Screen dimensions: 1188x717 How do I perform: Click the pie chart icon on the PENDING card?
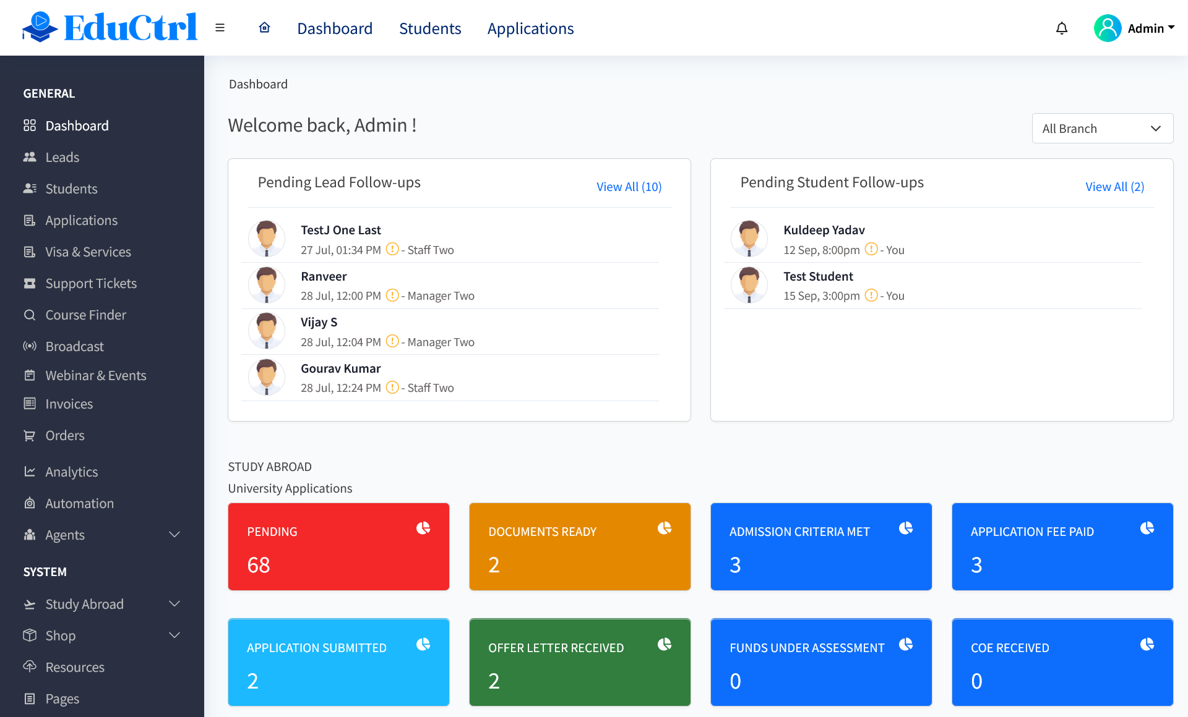click(x=423, y=528)
